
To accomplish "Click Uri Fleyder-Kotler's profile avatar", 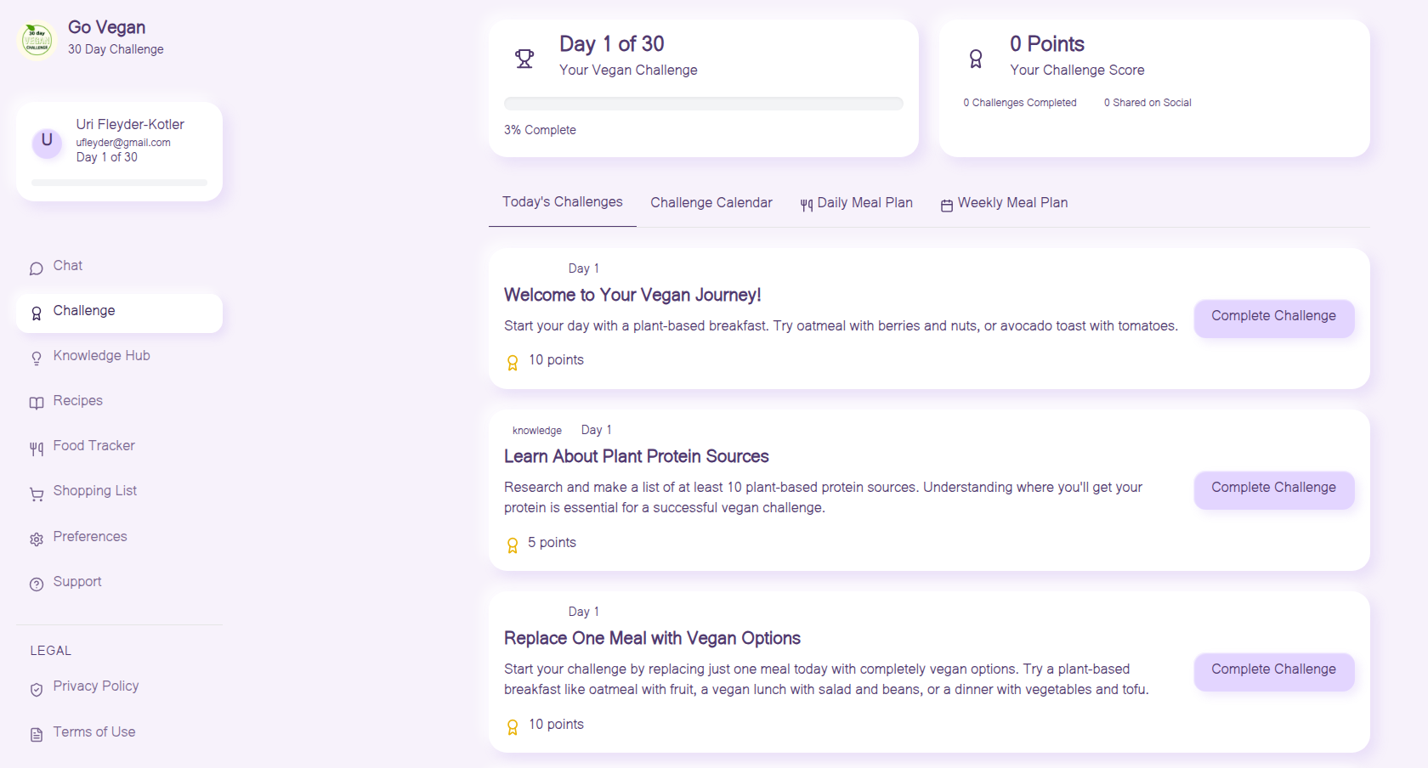I will click(47, 143).
